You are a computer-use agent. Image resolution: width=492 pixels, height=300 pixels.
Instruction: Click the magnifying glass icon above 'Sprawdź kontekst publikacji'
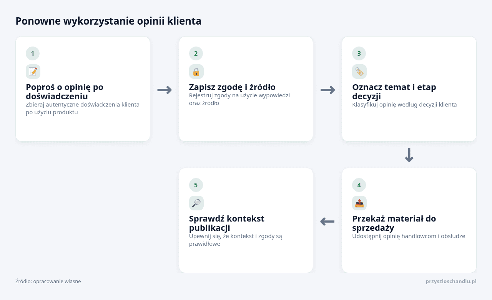[x=196, y=203]
